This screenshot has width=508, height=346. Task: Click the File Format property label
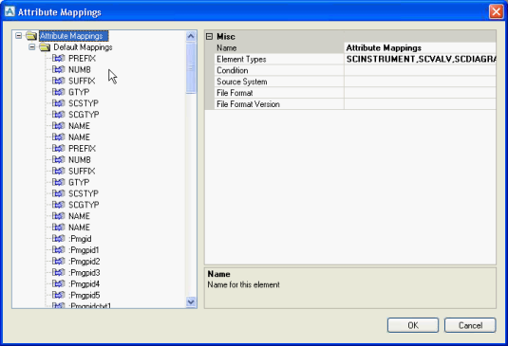(x=235, y=93)
